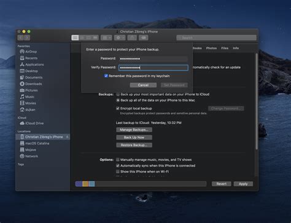Click the Apply button
291x223 pixels.
[x=243, y=184]
